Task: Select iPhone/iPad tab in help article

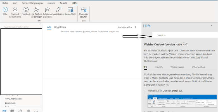Action: (198, 67)
